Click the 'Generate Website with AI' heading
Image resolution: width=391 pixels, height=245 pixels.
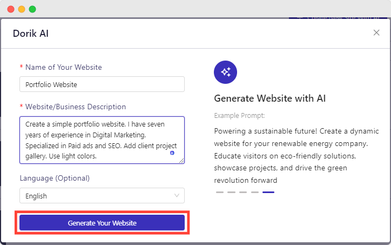(x=270, y=98)
